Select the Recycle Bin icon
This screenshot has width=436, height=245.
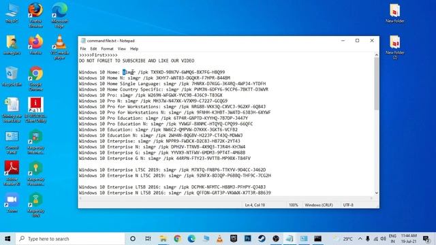pos(12,76)
